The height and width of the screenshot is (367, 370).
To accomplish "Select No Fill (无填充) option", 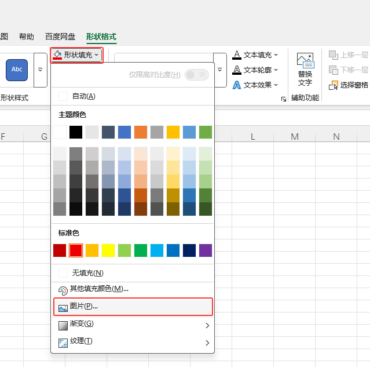I will [133, 273].
